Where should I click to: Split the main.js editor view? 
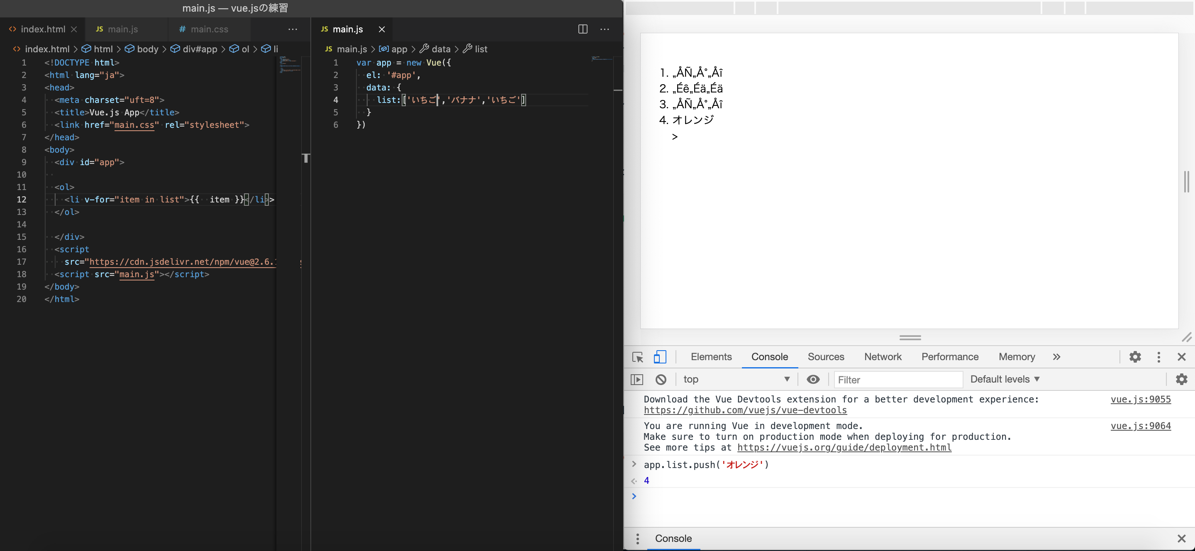pos(582,29)
